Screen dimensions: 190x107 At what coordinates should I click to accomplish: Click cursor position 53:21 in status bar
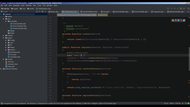tap(166, 103)
